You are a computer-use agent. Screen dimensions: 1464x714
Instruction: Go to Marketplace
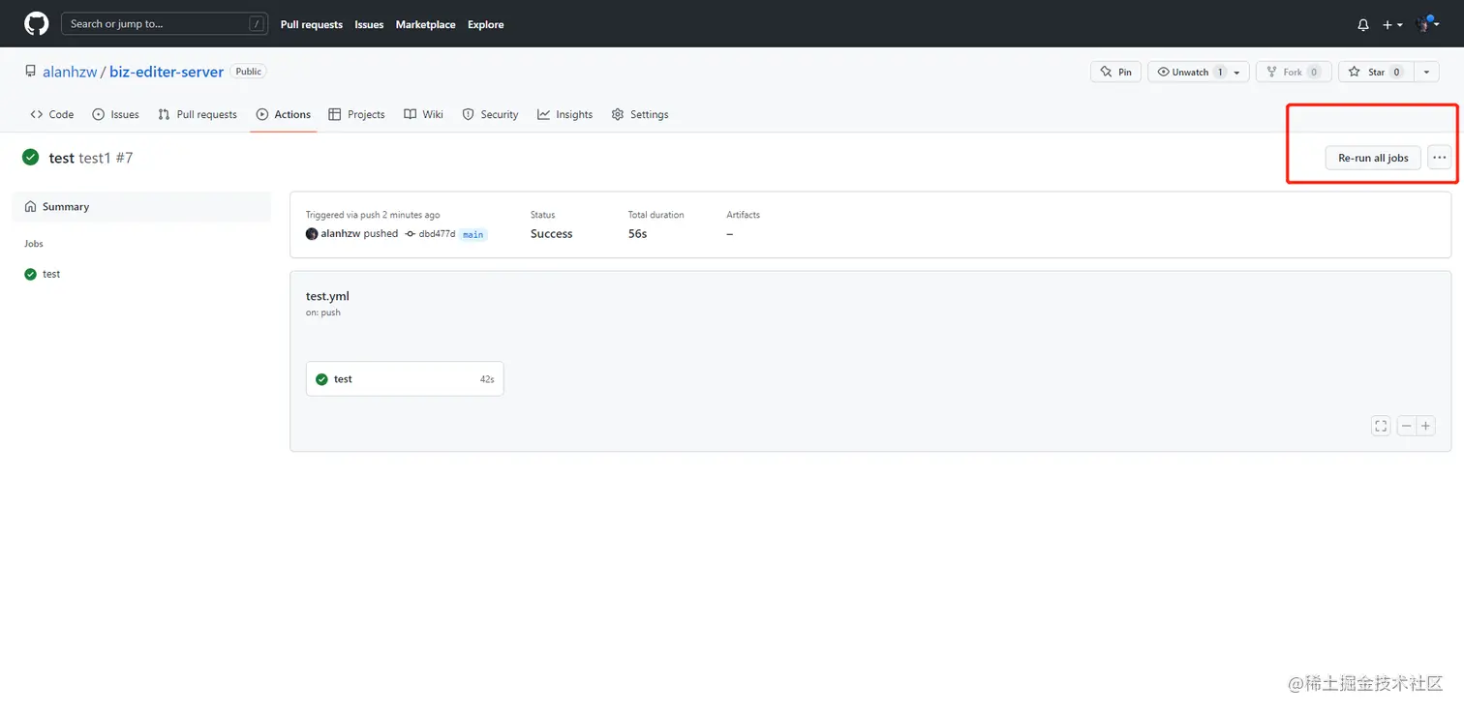coord(425,25)
